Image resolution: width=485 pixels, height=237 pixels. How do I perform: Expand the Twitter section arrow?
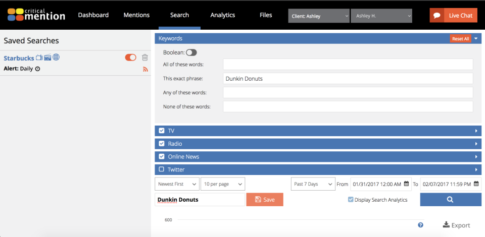(x=476, y=169)
